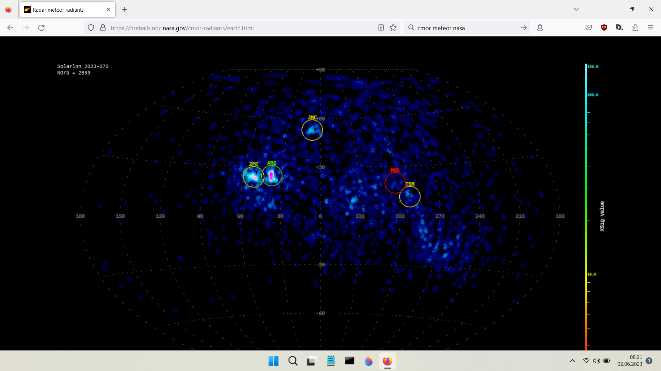Click the NOrb = 2859 text
The image size is (661, 371).
(x=74, y=73)
